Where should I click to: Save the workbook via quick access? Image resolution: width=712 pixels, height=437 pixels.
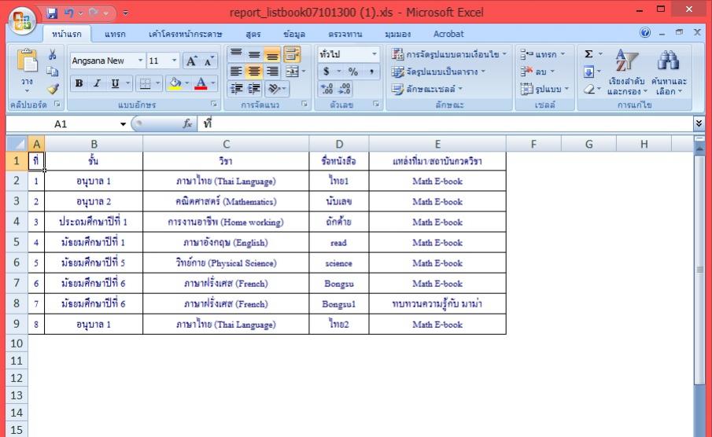click(x=52, y=13)
